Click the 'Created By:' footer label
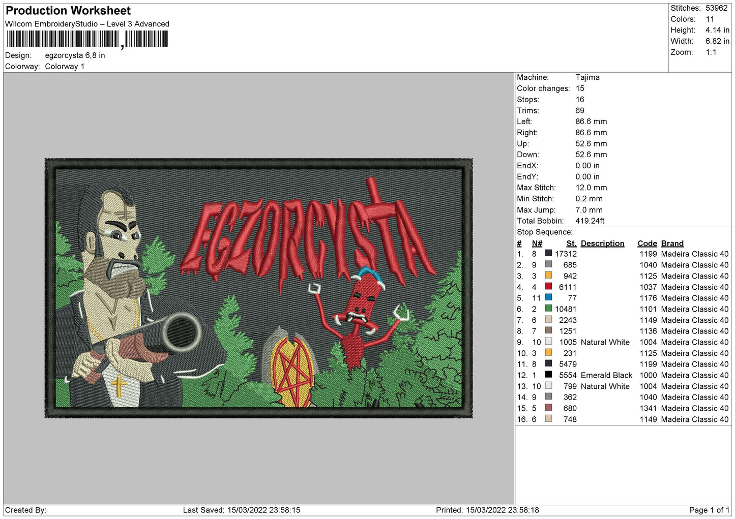Image resolution: width=735 pixels, height=519 pixels. click(25, 510)
